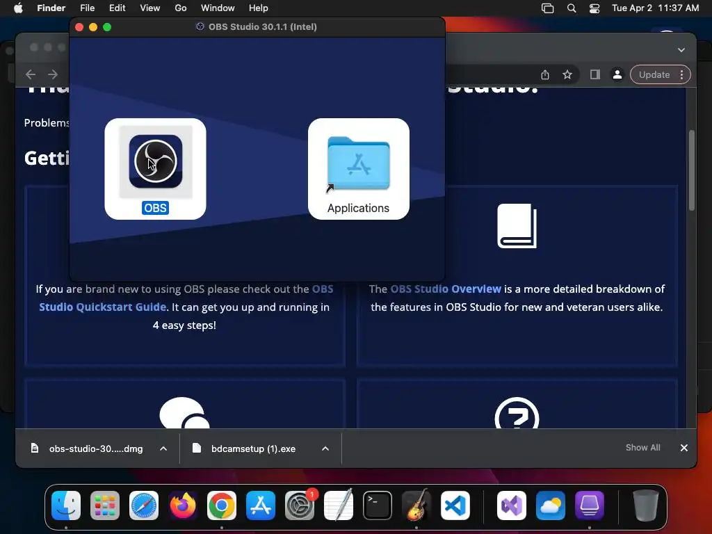
Task: Open Terminal from the Dock
Action: tap(378, 505)
